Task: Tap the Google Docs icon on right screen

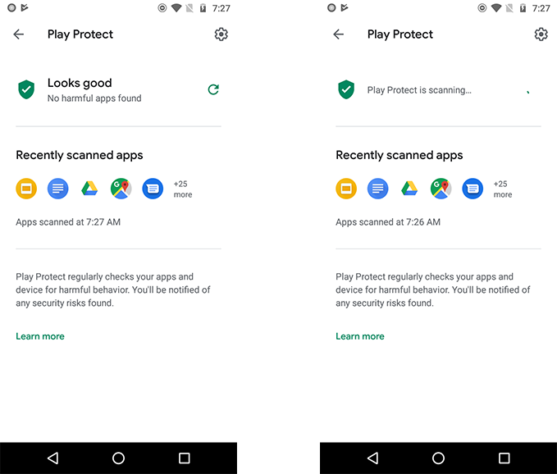Action: pyautogui.click(x=378, y=189)
